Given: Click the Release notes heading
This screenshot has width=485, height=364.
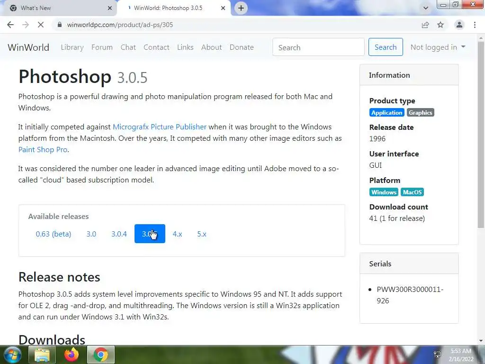Looking at the screenshot, I should click(x=59, y=277).
